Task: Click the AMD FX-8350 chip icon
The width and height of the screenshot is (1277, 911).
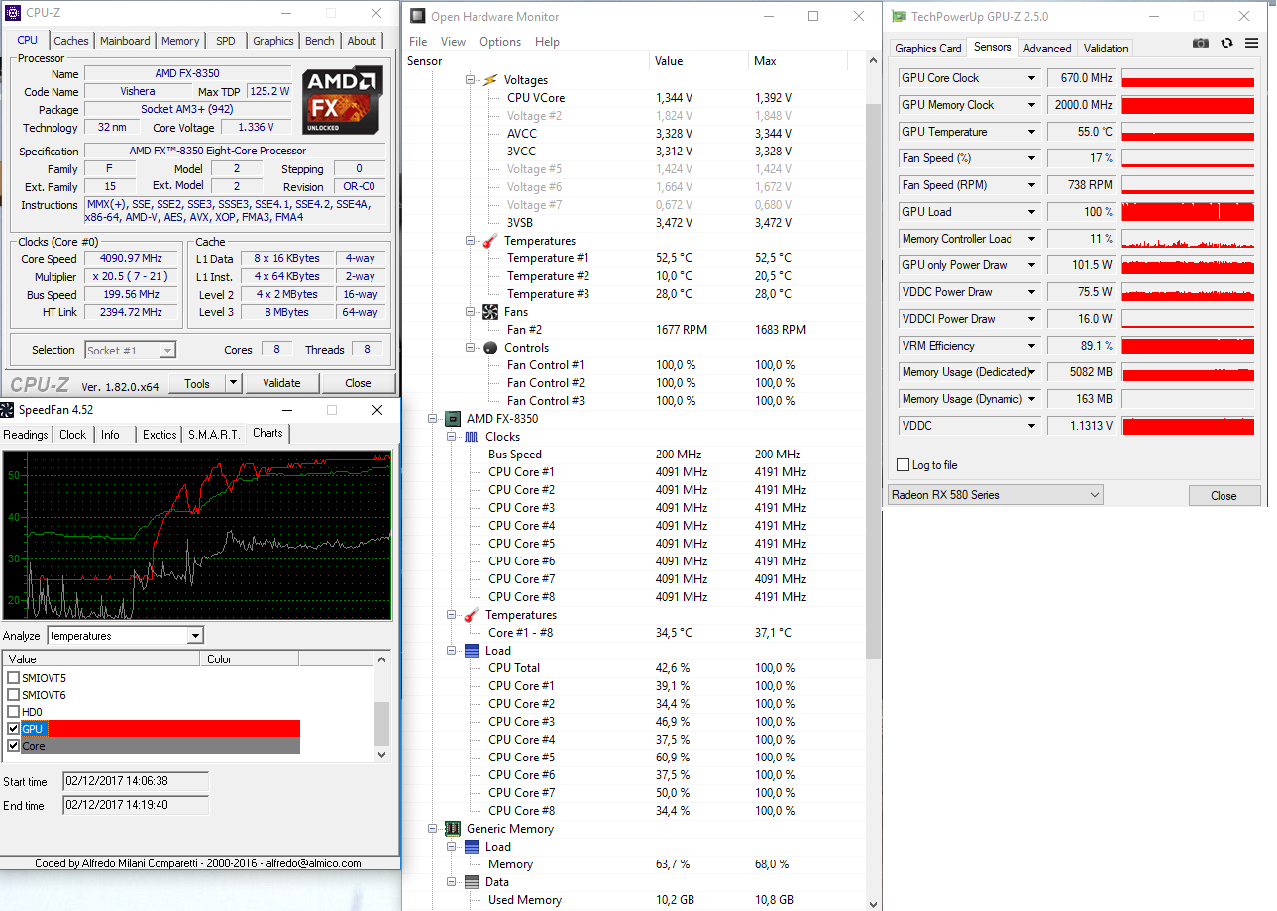Action: [453, 419]
